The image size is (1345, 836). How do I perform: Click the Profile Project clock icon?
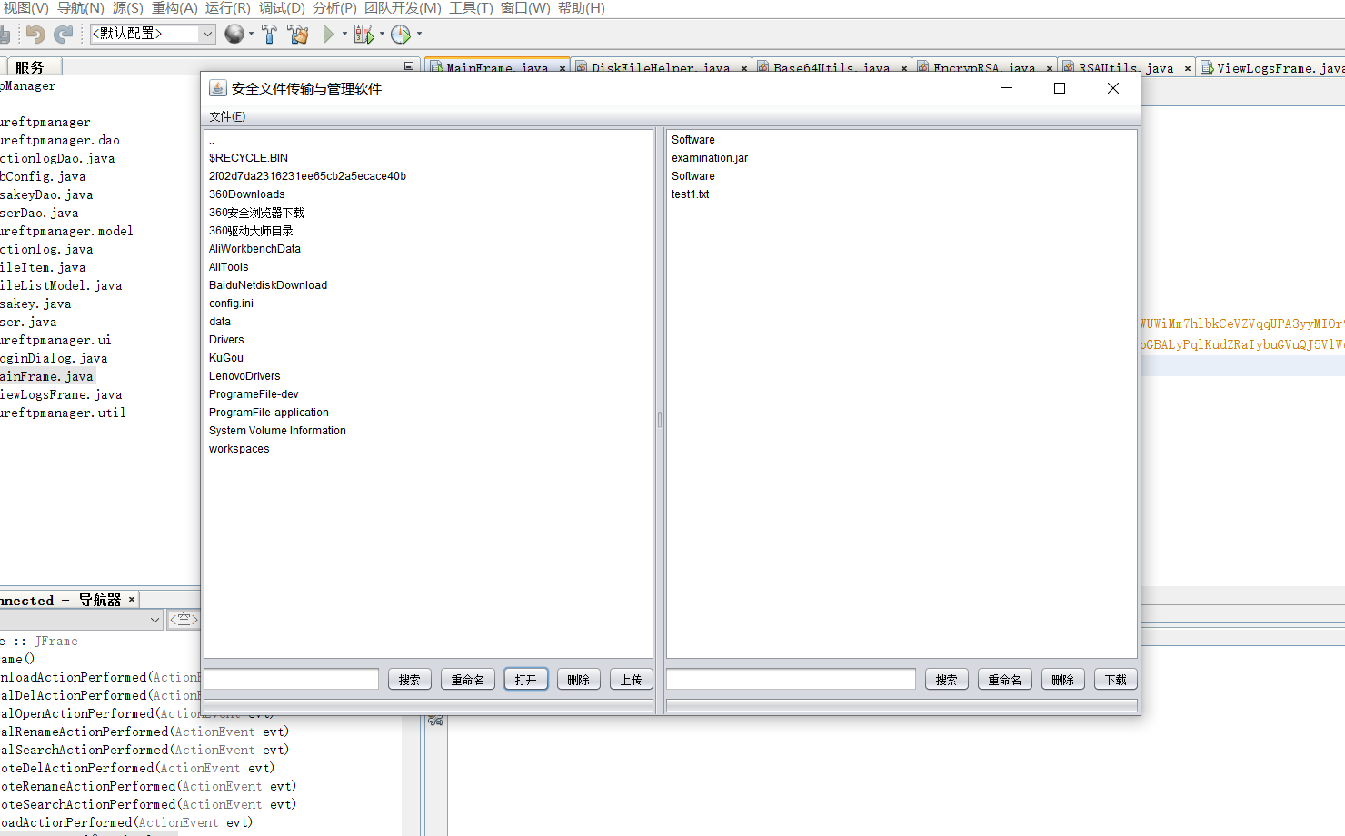click(401, 35)
